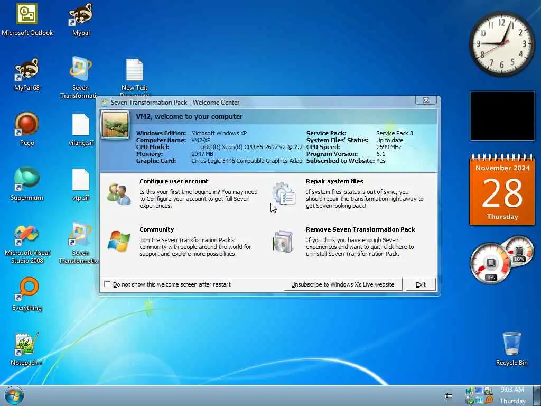Click Unsubscribe to Windows X's Live website
This screenshot has width=541, height=406.
[x=342, y=284]
